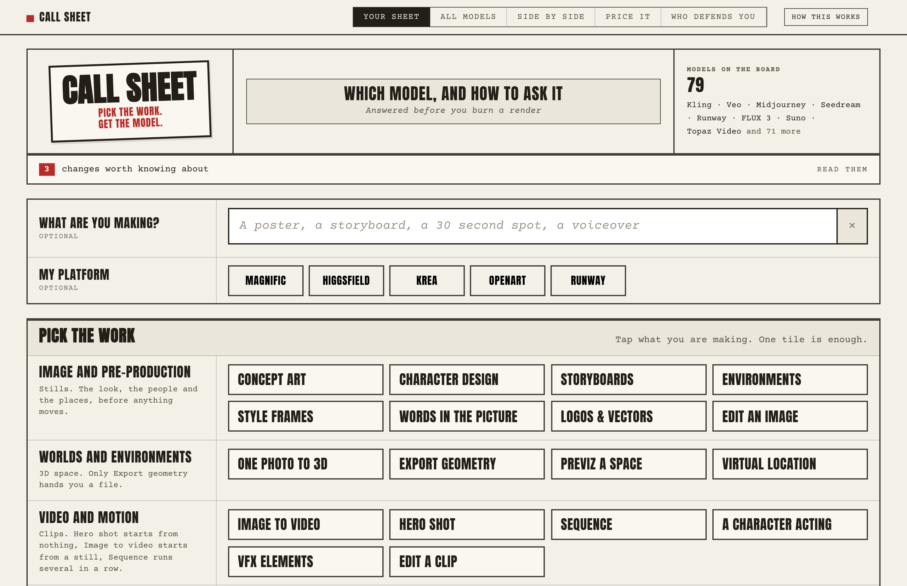Choose the One Photo To 3D tile

click(305, 464)
